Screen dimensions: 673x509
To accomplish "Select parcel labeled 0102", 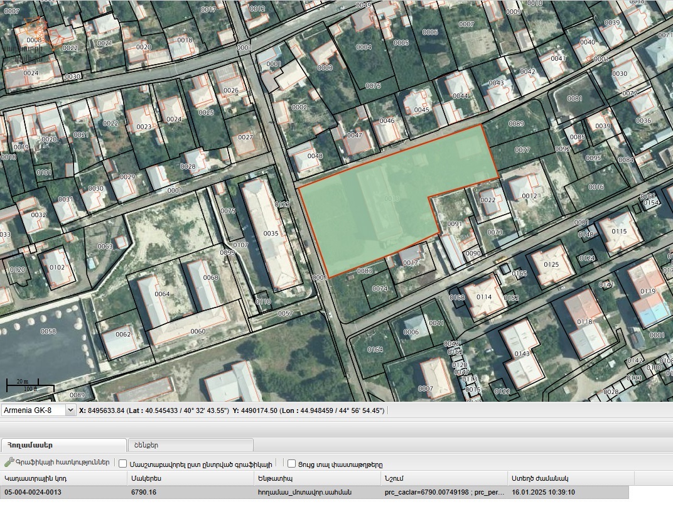I will (57, 267).
